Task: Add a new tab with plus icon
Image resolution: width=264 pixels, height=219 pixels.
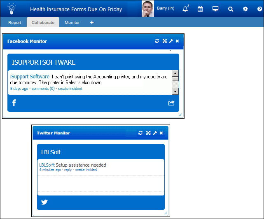Action: click(x=92, y=22)
